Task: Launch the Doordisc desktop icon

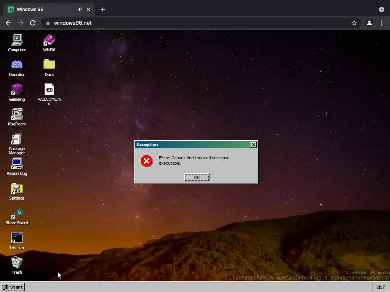Action: pos(17,68)
